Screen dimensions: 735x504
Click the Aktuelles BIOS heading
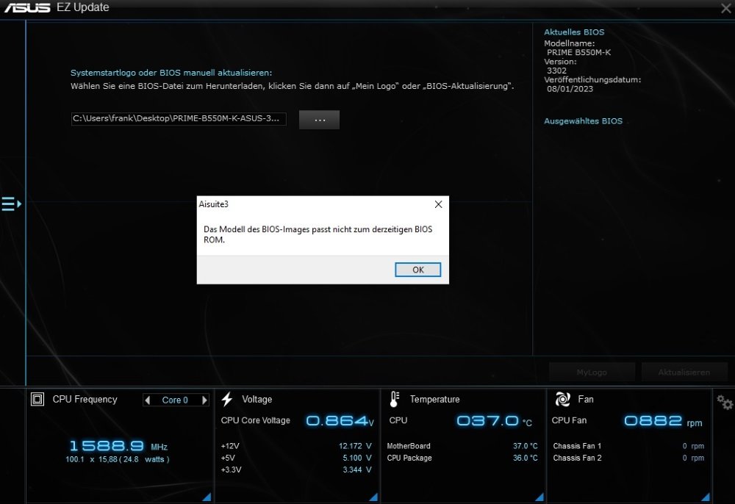coord(574,32)
